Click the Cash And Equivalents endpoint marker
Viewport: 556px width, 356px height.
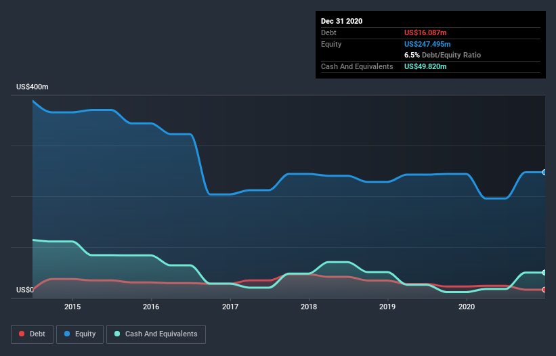pos(544,272)
